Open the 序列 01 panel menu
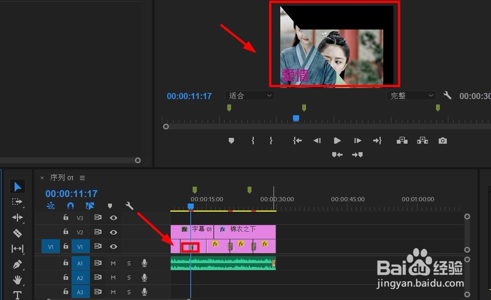Screen dimensions: 491x300 click(x=82, y=178)
